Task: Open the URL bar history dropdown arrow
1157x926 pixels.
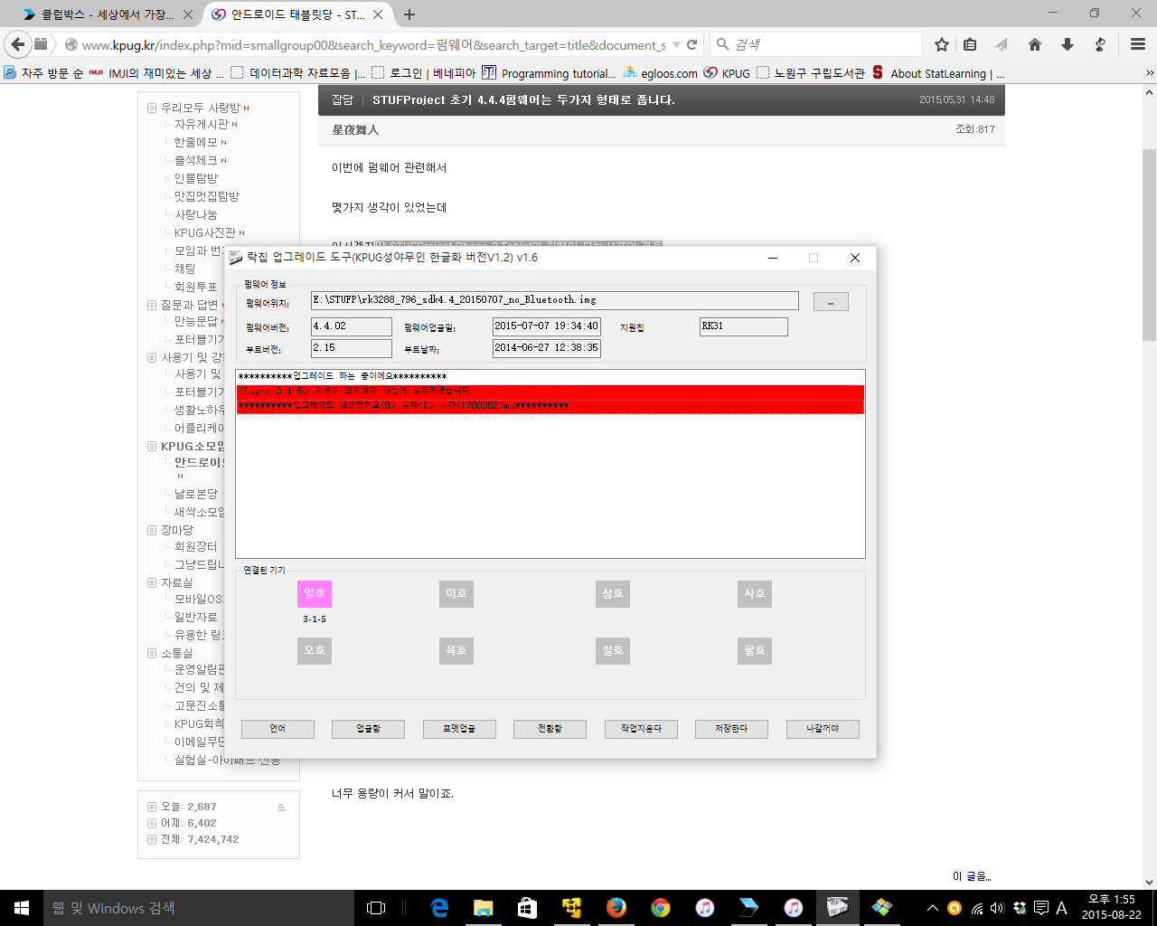Action: (676, 44)
